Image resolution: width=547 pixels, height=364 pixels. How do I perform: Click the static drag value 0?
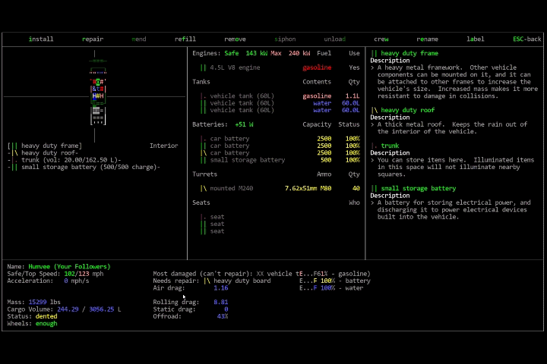coord(226,309)
